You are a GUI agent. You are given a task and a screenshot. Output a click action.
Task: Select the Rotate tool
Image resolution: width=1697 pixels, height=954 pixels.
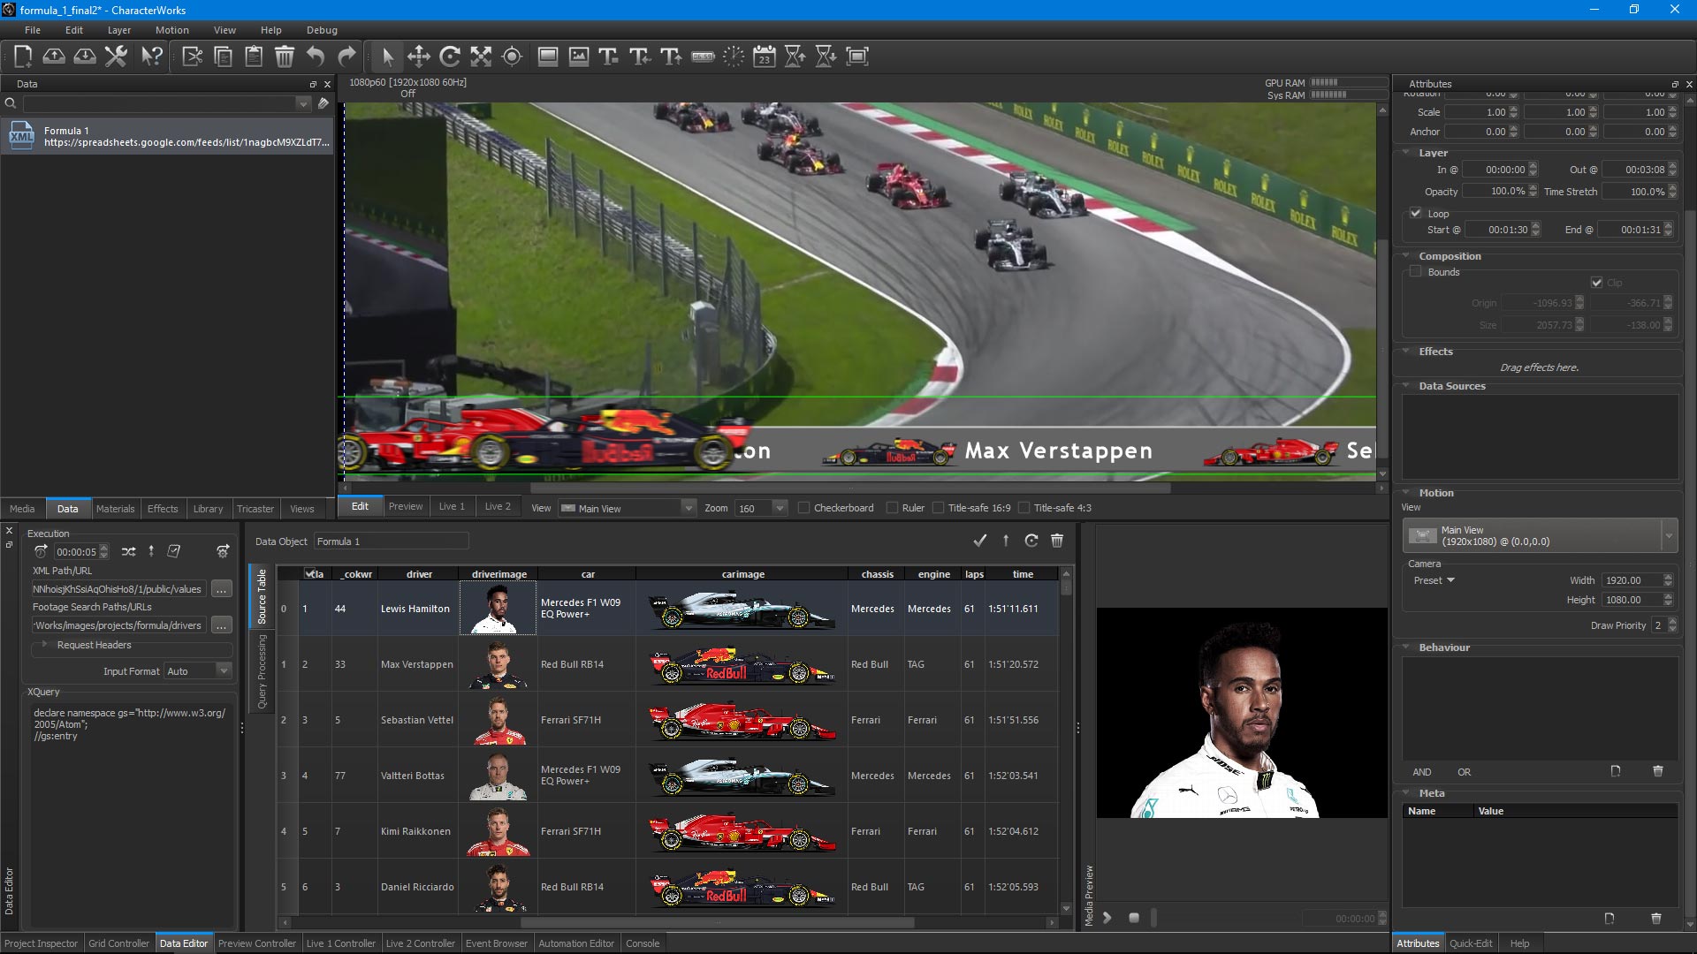pos(450,57)
